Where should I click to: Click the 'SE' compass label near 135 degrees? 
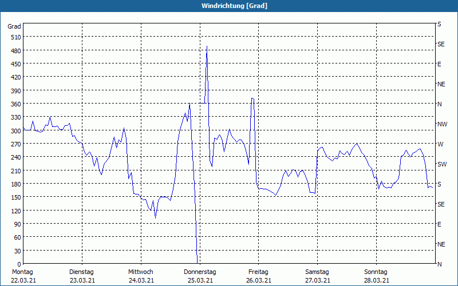click(441, 204)
